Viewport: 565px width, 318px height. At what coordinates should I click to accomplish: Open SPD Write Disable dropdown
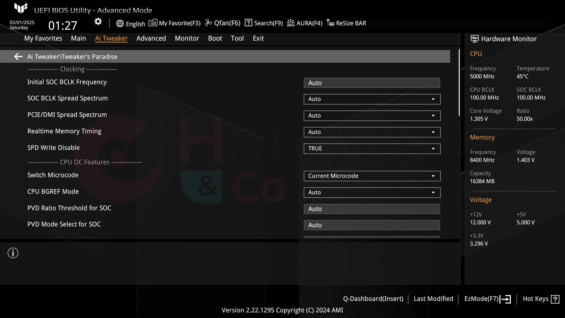[372, 149]
